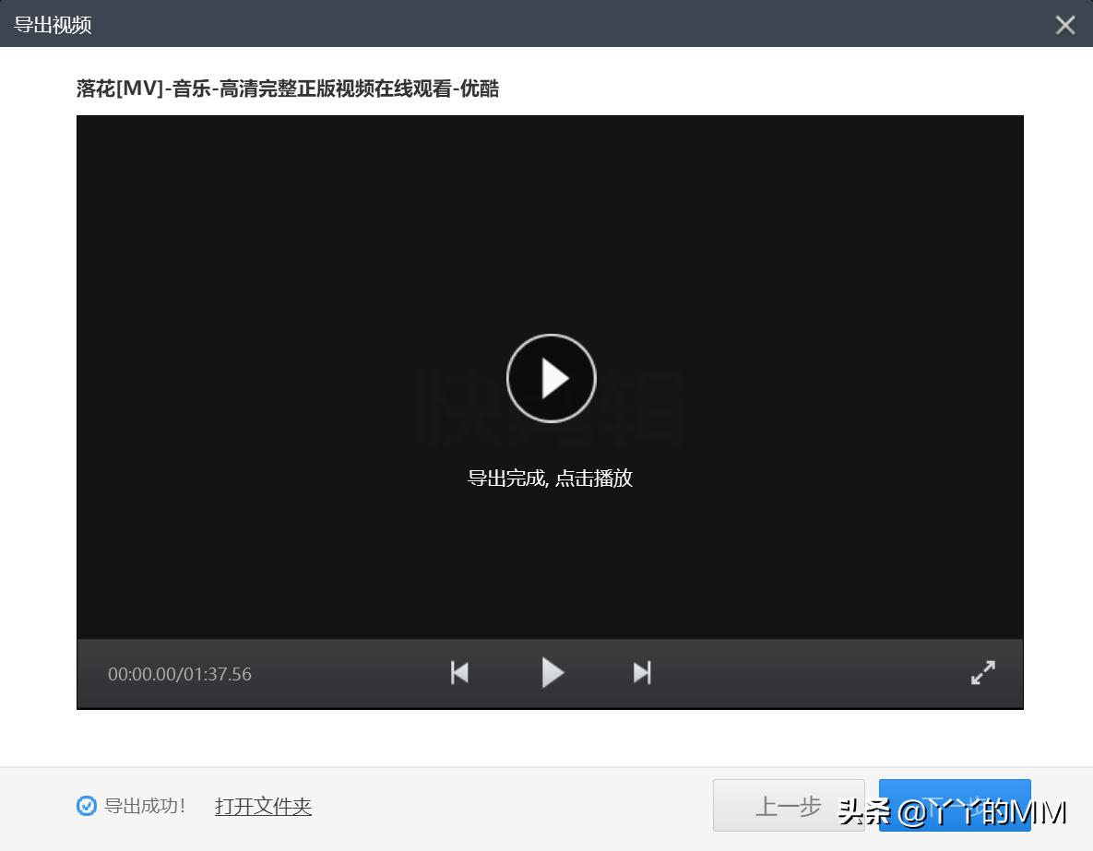Screen dimensions: 1093x851
Task: Enter fullscreen with the expand arrows icon
Action: coord(982,673)
